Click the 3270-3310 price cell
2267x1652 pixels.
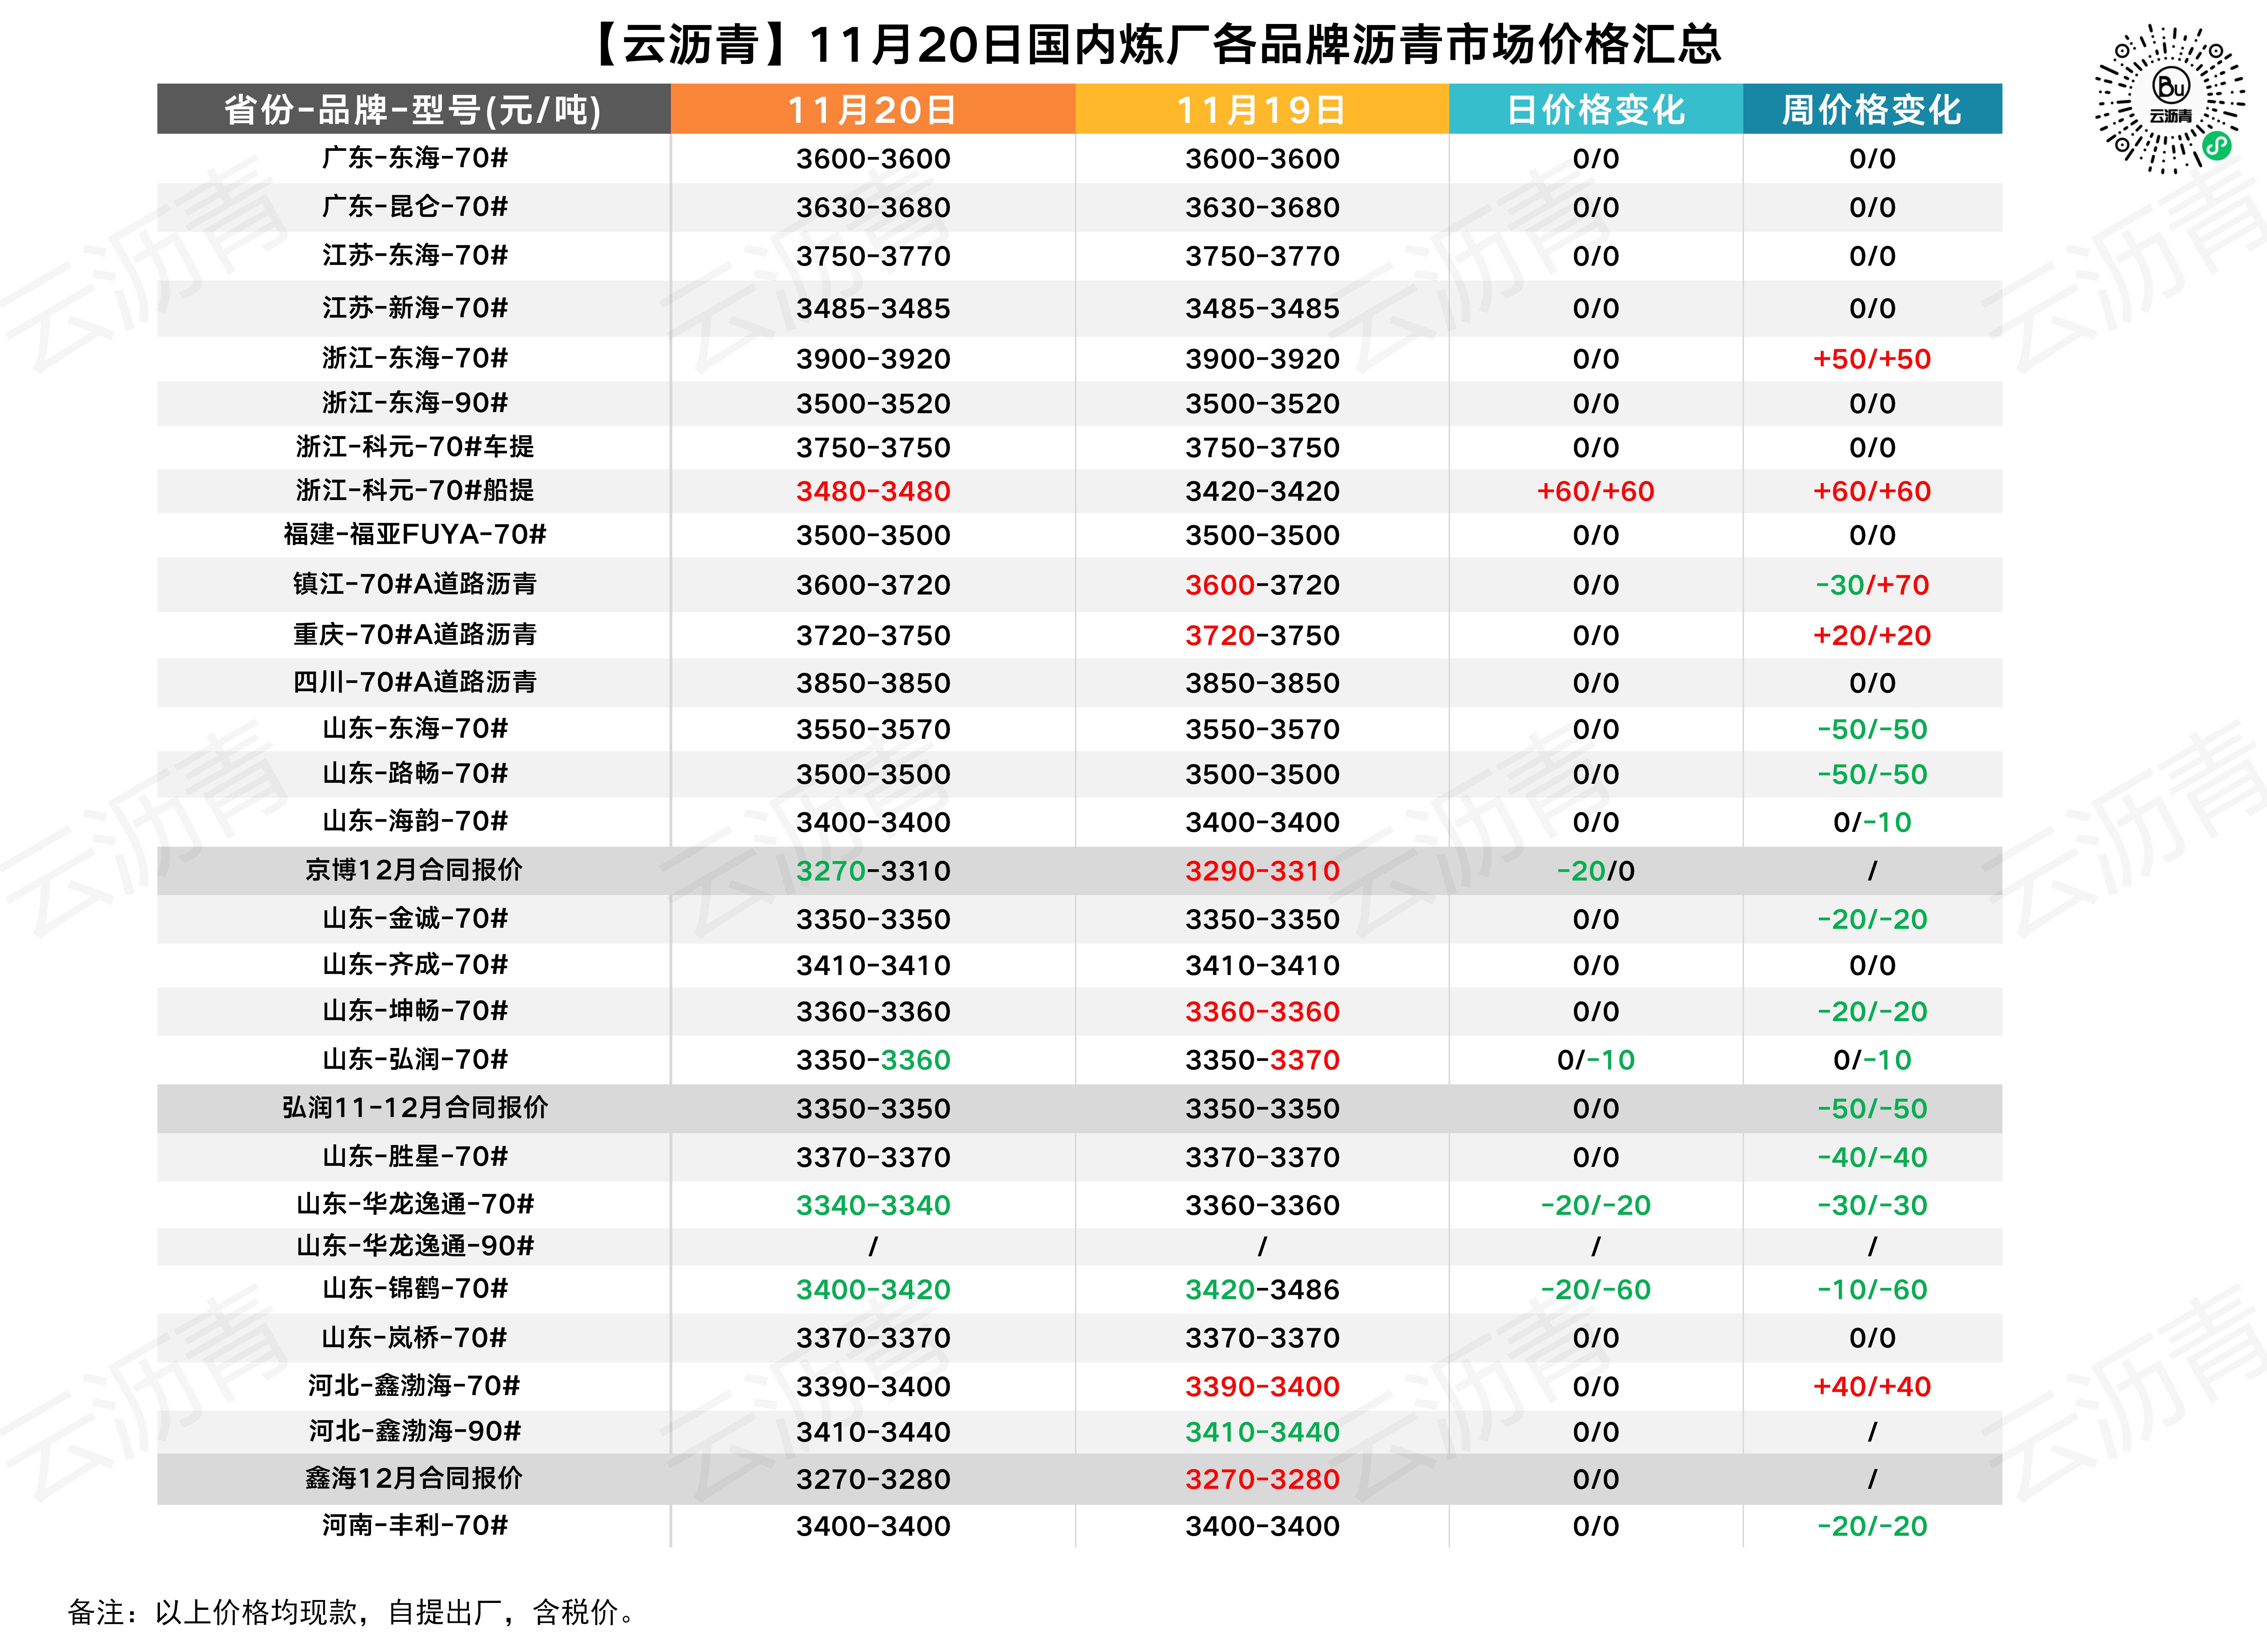click(873, 871)
